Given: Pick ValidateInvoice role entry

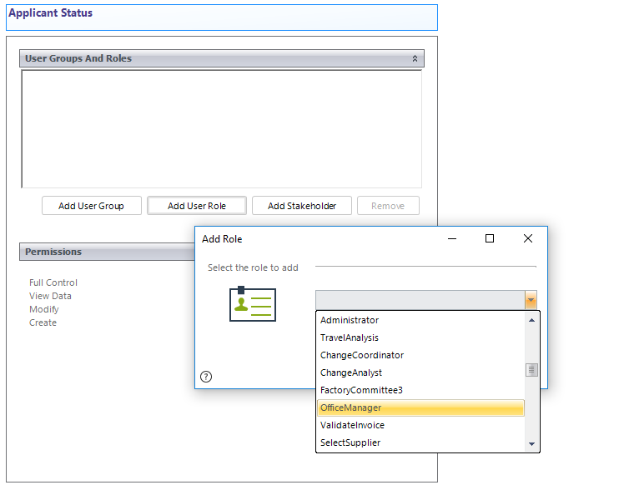Looking at the screenshot, I should 353,425.
